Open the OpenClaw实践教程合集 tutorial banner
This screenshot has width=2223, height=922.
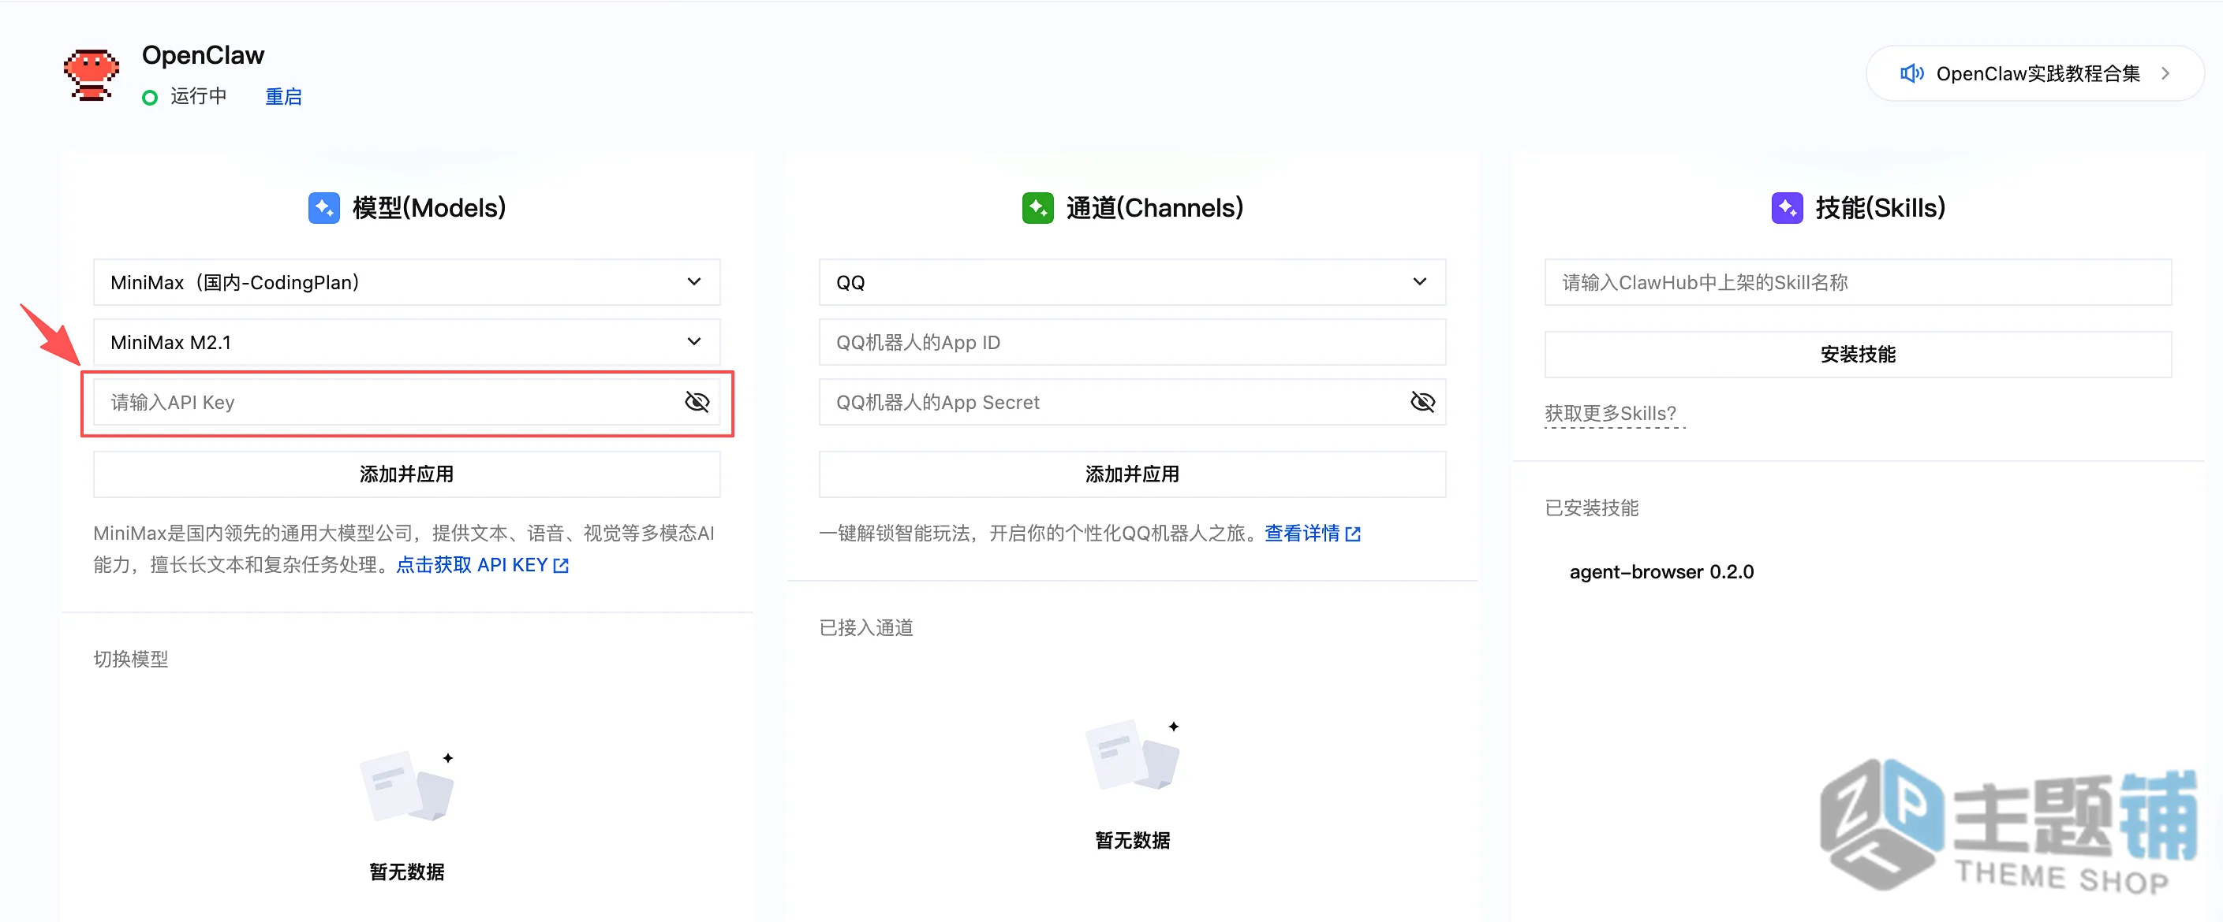coord(2035,73)
